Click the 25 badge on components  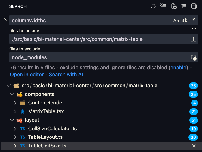coord(193,95)
